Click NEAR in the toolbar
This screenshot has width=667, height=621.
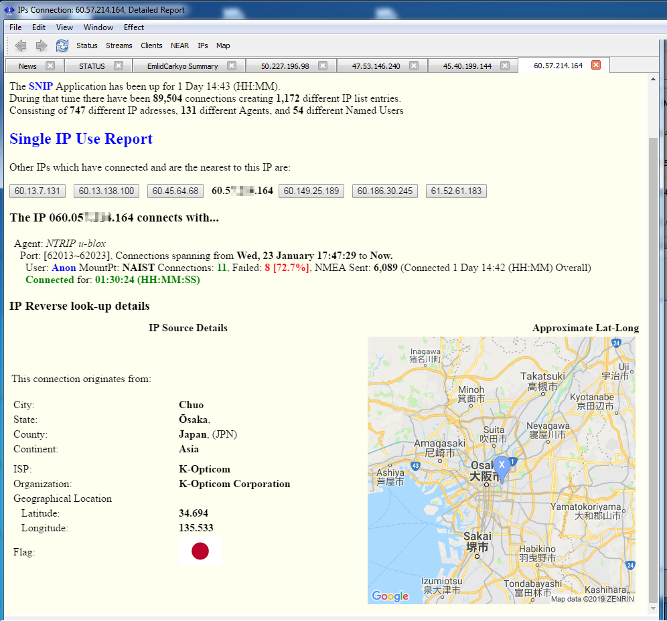click(180, 46)
